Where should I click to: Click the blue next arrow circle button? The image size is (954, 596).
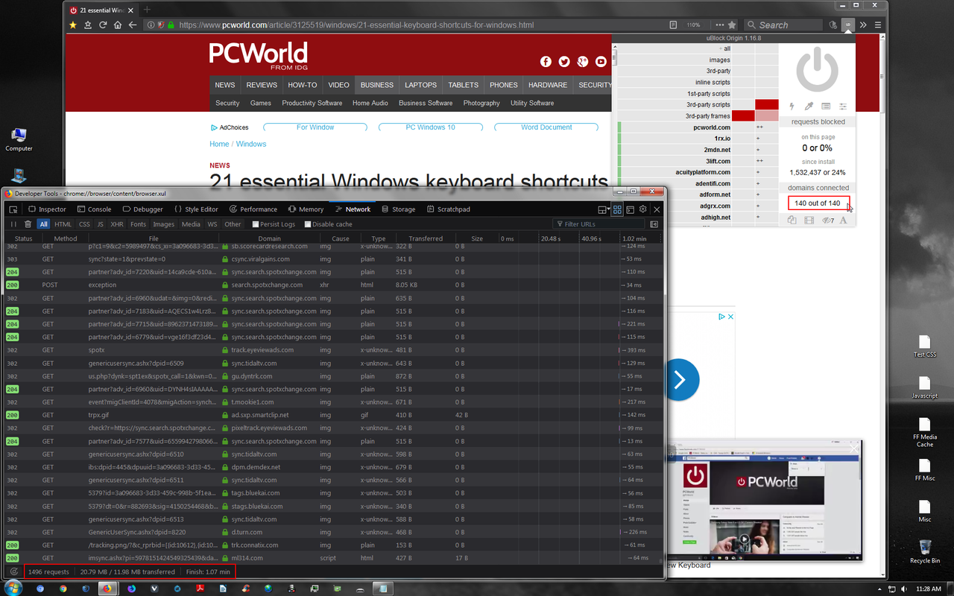tap(678, 380)
